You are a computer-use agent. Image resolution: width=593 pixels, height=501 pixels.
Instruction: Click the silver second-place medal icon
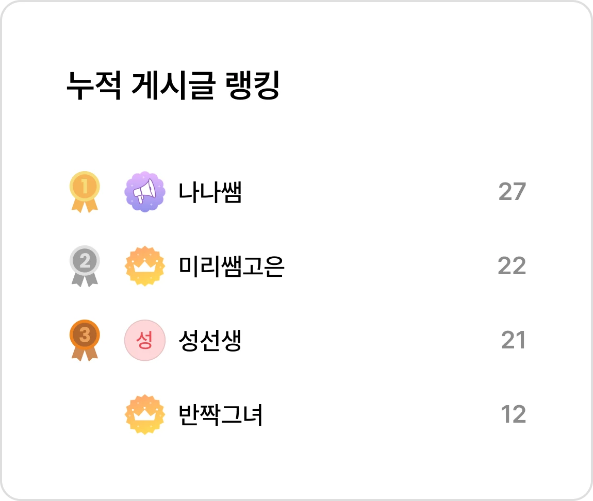click(85, 266)
